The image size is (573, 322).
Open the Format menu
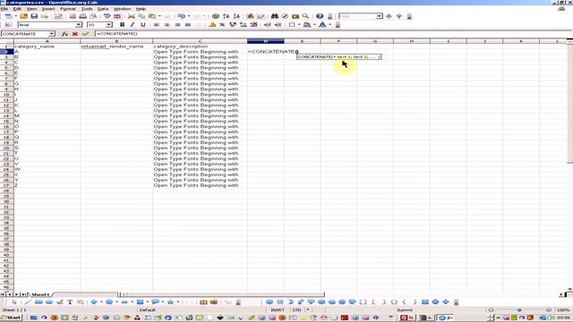click(x=68, y=9)
